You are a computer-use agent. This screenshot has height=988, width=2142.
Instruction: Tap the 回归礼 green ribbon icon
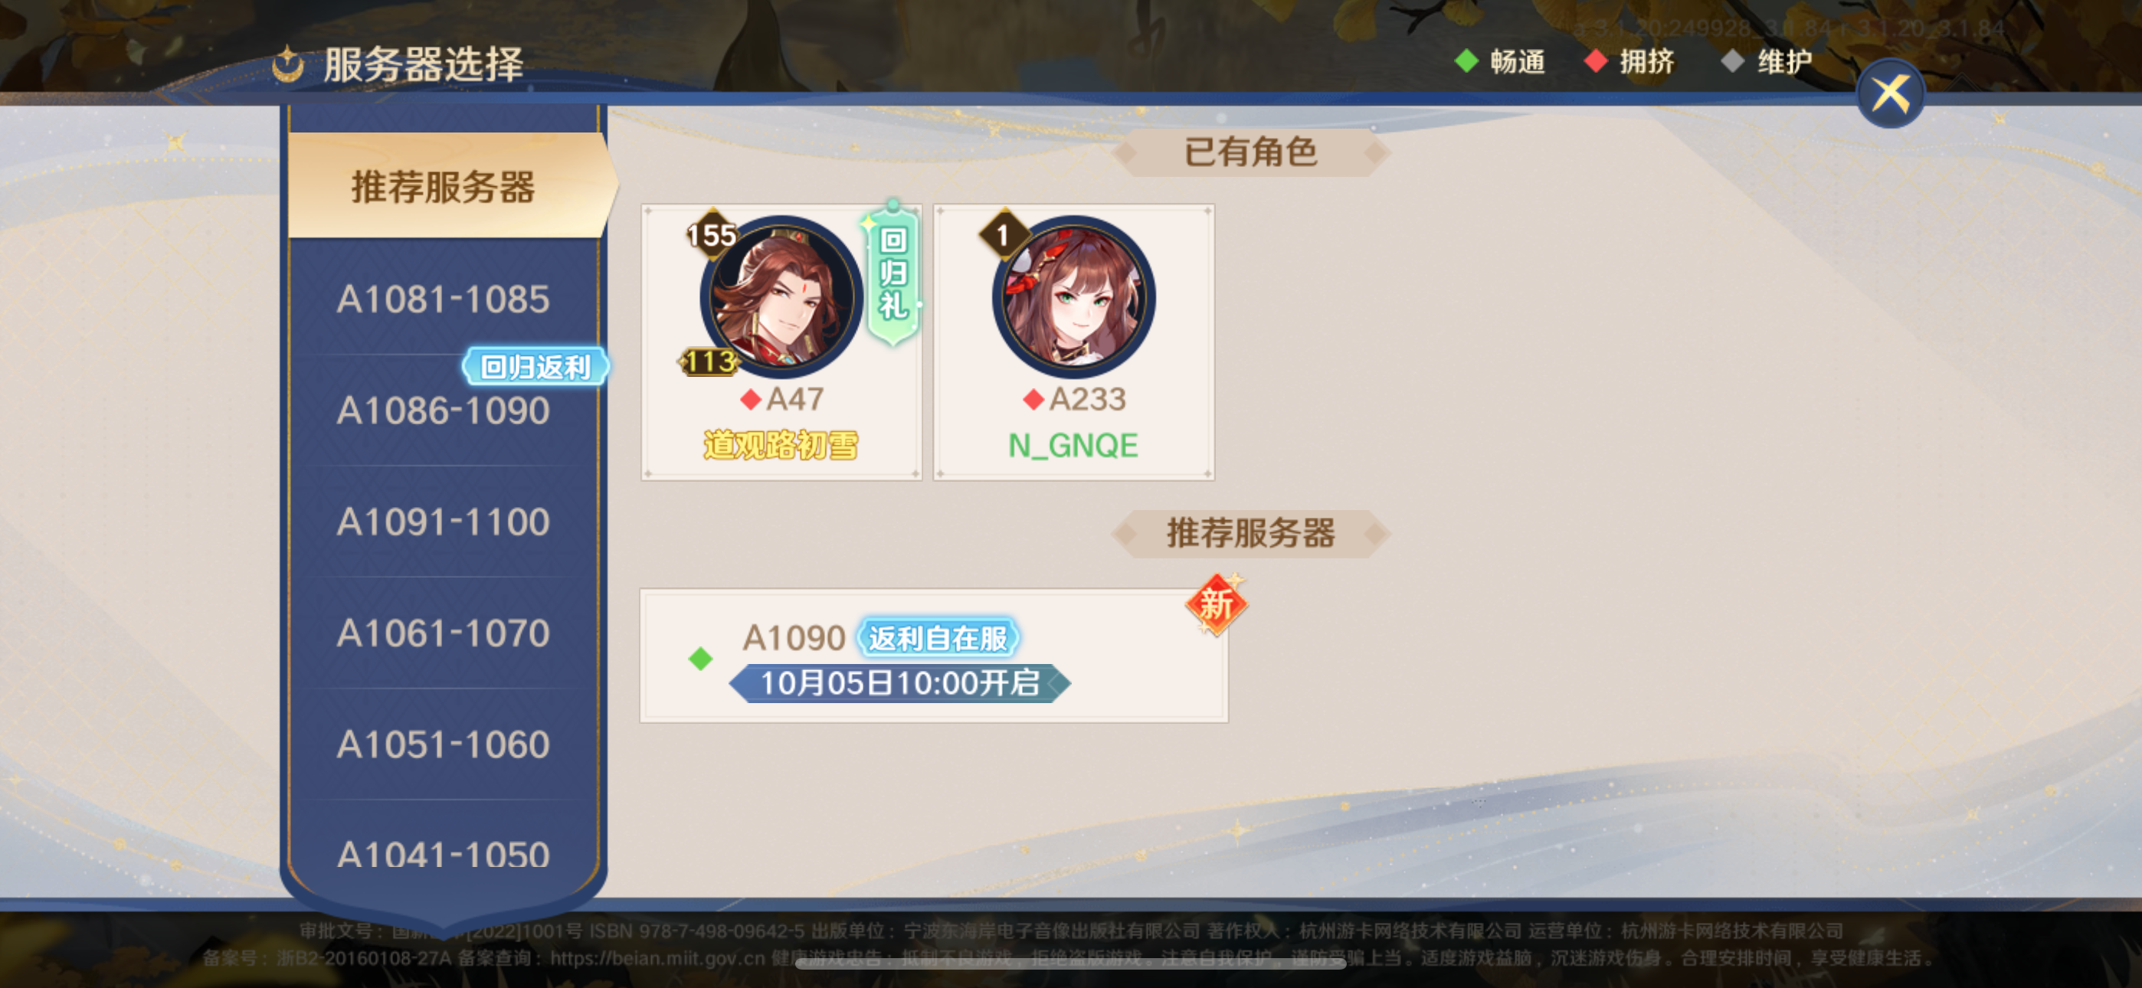[892, 273]
